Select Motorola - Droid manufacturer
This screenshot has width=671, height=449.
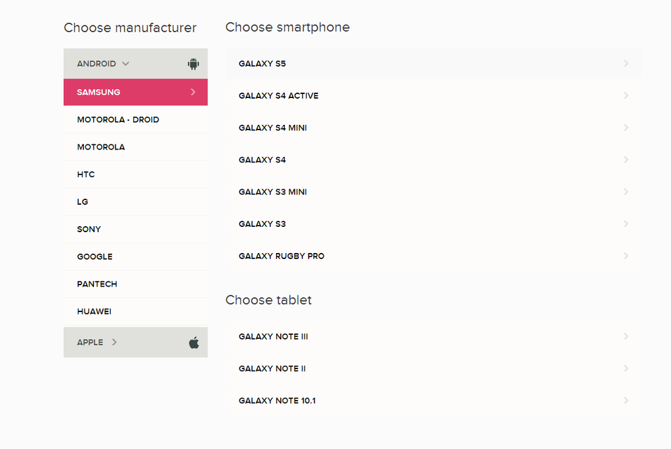click(136, 119)
